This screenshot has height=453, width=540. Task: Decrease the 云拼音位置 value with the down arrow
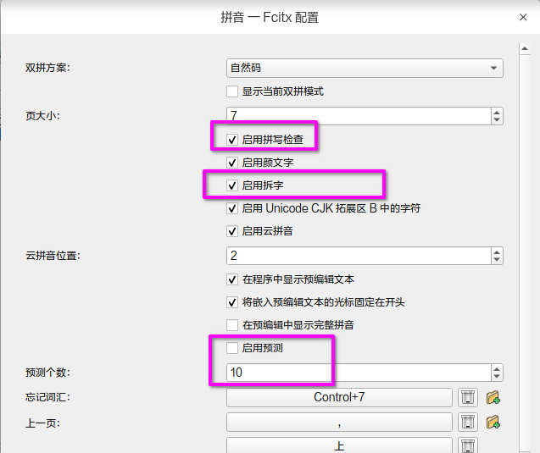pos(497,259)
